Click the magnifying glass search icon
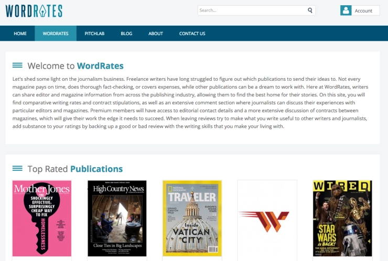Viewport: 388px width, 261px height. pos(310,10)
